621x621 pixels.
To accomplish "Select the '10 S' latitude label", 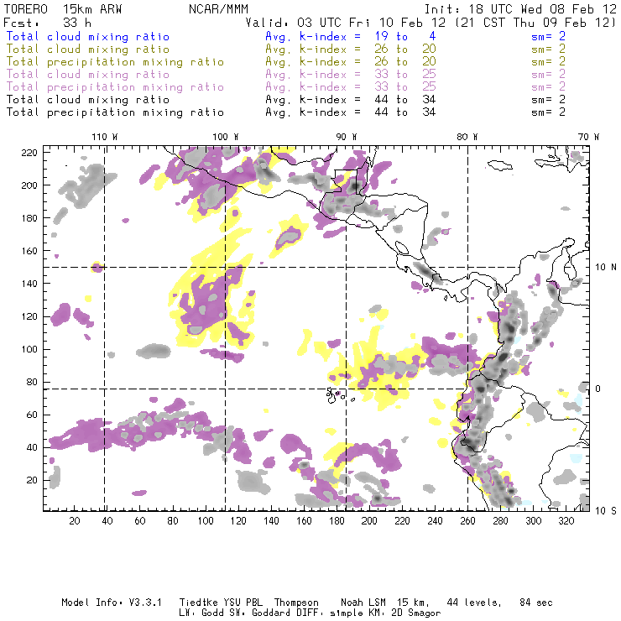I will (606, 511).
